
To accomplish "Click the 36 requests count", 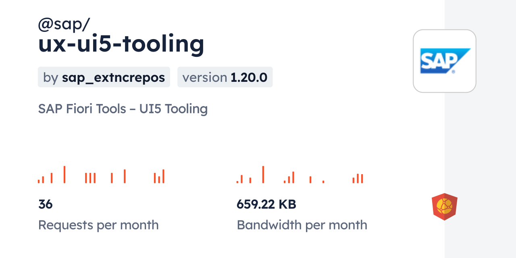I will tap(46, 204).
